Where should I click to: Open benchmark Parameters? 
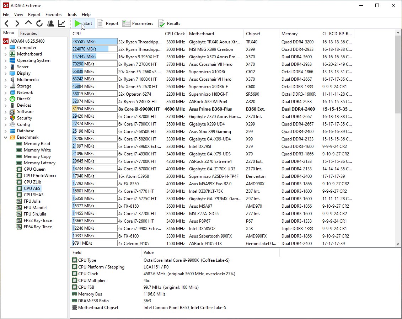[138, 23]
